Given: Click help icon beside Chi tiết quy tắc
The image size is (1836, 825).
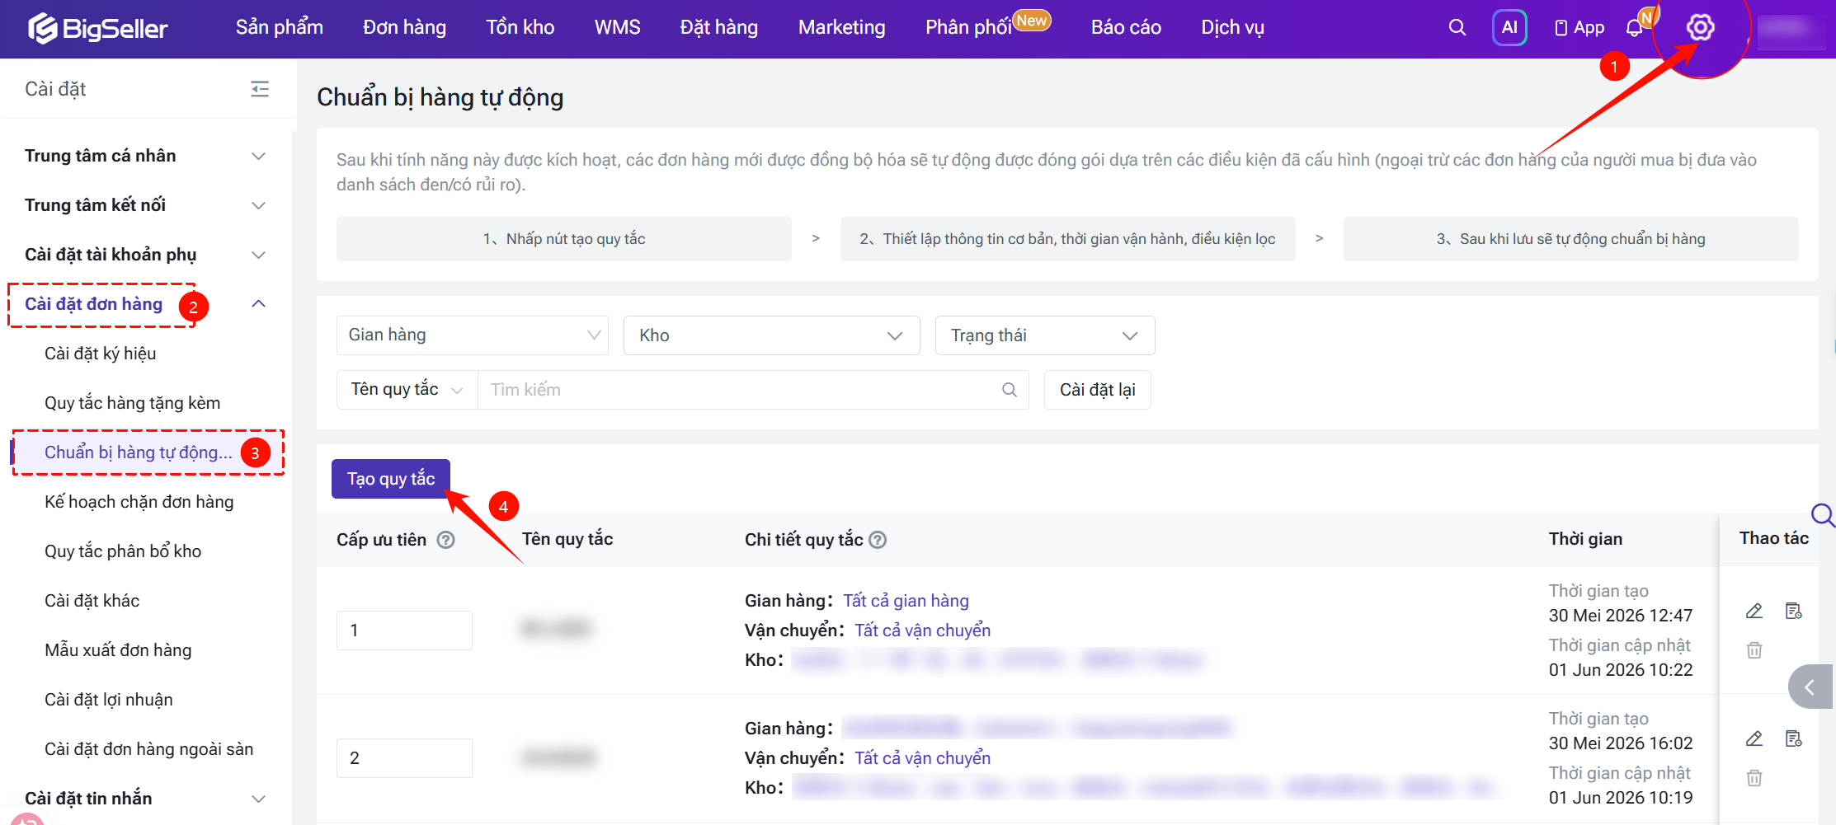Looking at the screenshot, I should point(878,540).
